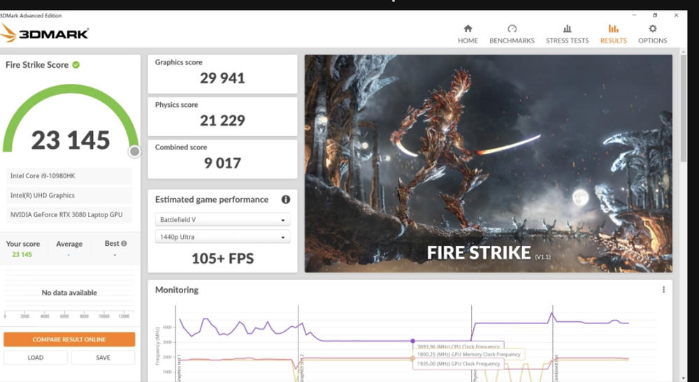Click Compare Result Online button
Viewport: 699px width, 382px height.
[x=69, y=339]
